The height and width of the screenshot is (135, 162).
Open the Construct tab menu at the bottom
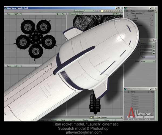(54, 120)
